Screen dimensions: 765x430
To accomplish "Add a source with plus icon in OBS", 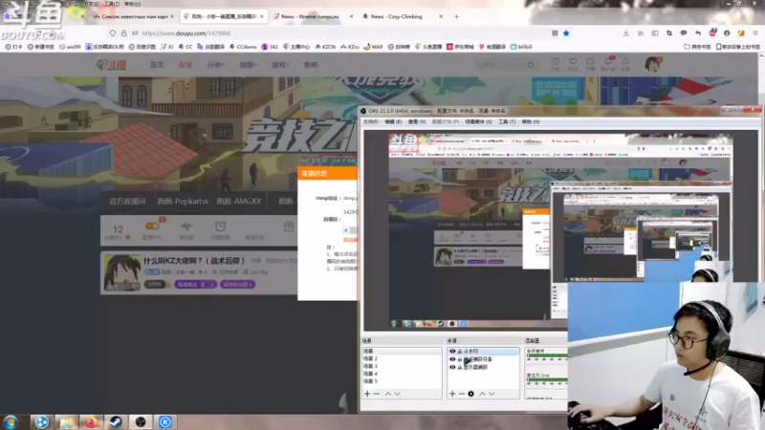I will click(452, 394).
